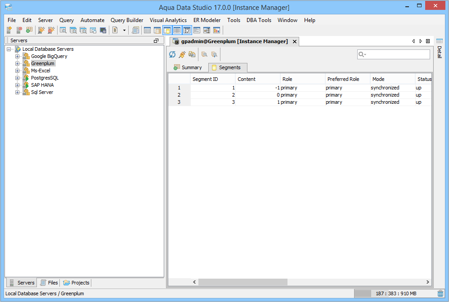Click the scrollbar right arrow in Segments table
This screenshot has height=302, width=449.
(x=427, y=282)
